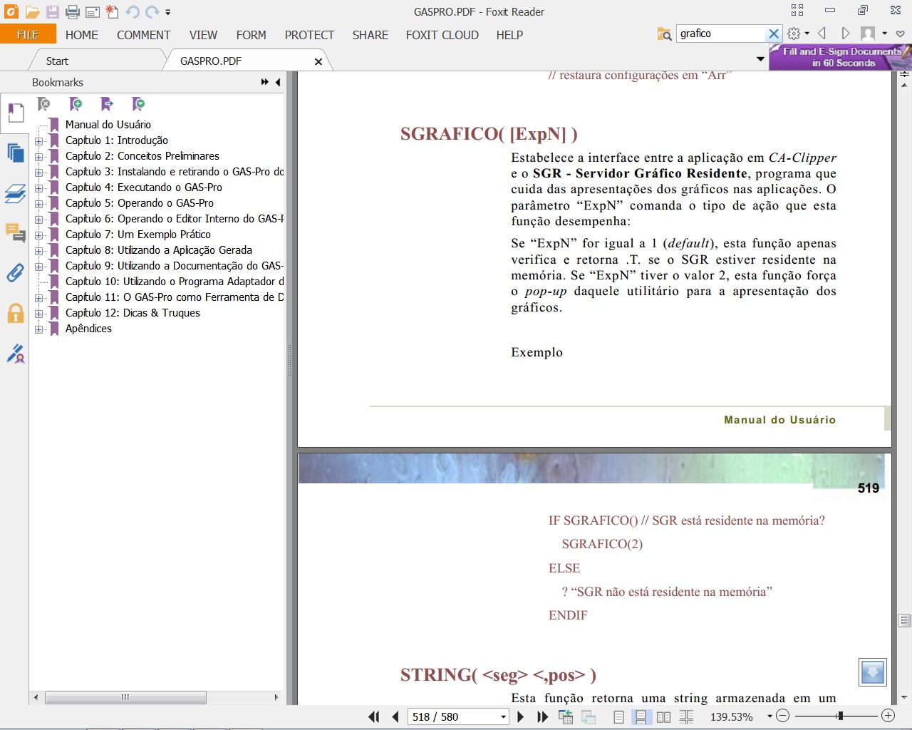Open the COMMENT ribbon tab
The width and height of the screenshot is (912, 730).
click(143, 35)
